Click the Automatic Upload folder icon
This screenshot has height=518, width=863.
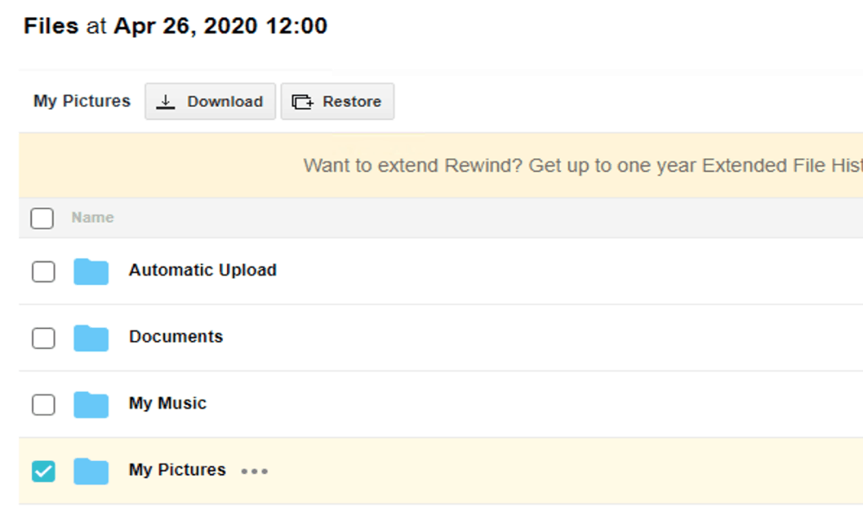tap(91, 271)
